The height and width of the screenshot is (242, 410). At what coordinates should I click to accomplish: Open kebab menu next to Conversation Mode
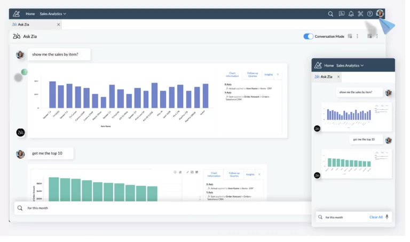357,36
